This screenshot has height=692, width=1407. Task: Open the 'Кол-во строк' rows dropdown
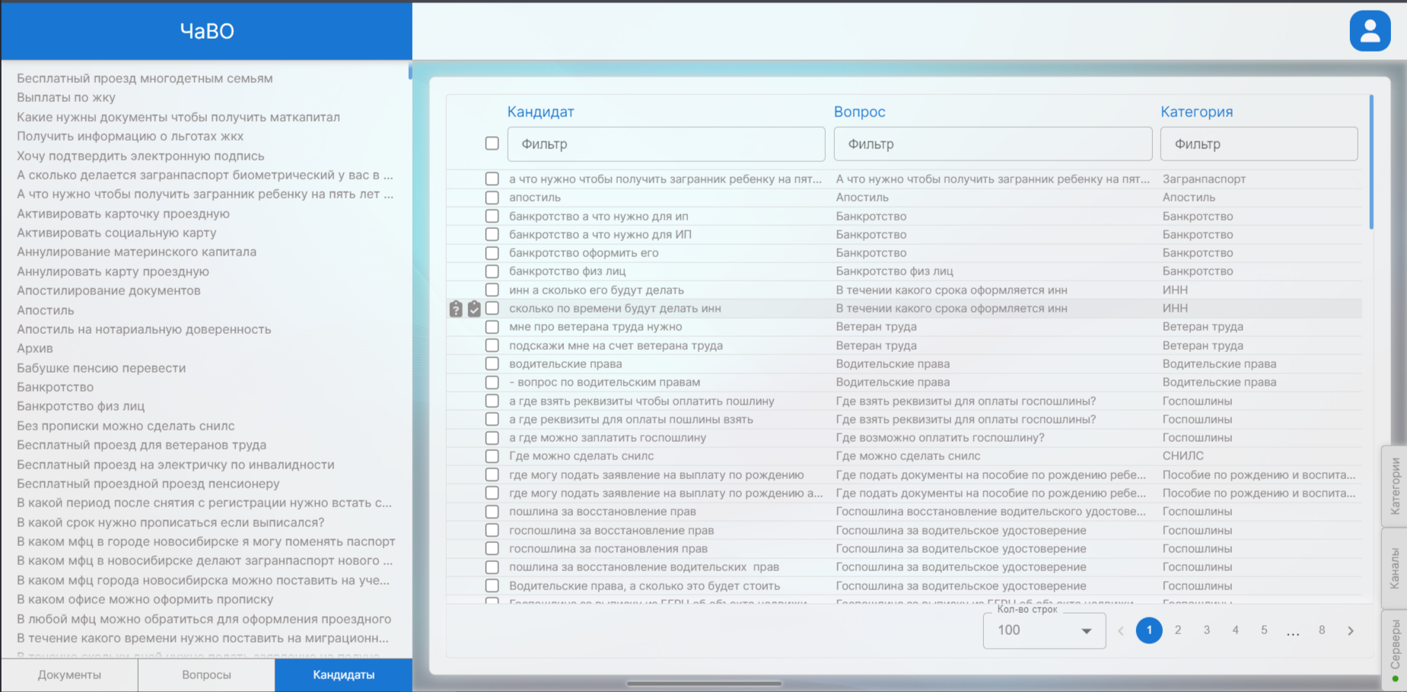click(x=1044, y=630)
